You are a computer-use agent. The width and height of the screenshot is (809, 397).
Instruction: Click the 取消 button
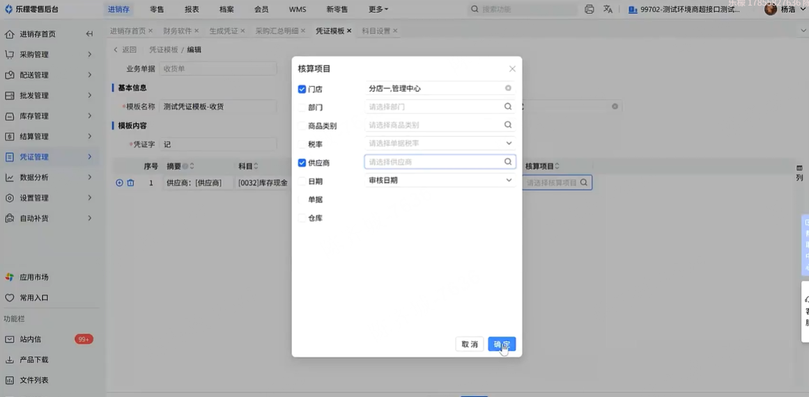pos(470,344)
